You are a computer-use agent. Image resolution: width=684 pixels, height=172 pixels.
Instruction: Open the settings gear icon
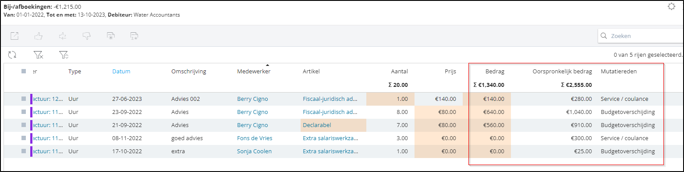click(x=671, y=7)
